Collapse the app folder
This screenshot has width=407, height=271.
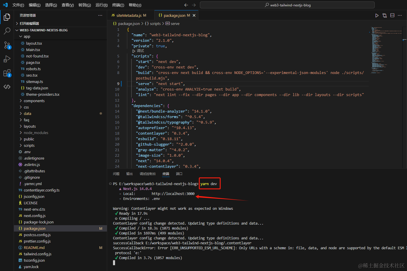pyautogui.click(x=60, y=37)
